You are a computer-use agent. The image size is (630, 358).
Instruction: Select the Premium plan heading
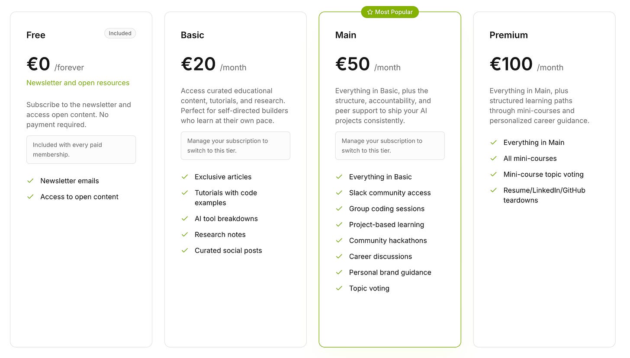(x=509, y=35)
